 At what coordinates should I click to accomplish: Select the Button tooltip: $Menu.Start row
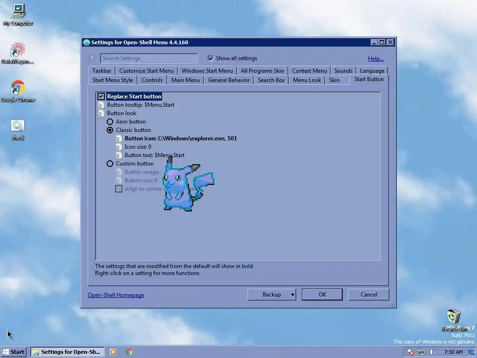click(141, 105)
